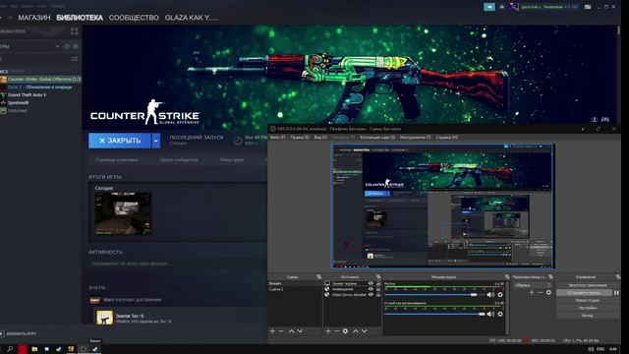
Task: Click Steam announcements button in title bar
Action: tap(489, 7)
